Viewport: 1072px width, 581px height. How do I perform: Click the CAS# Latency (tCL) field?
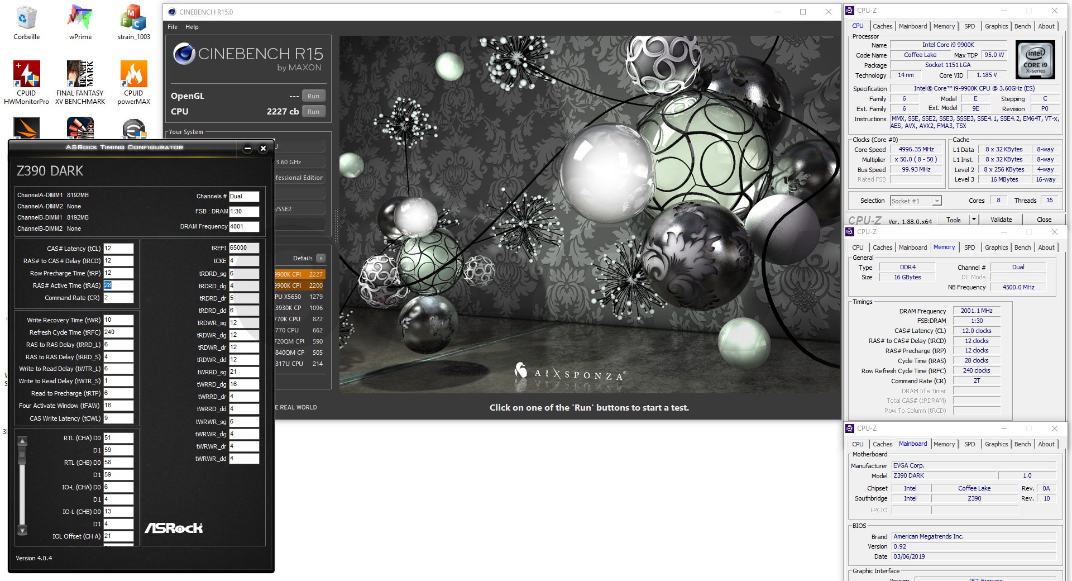pyautogui.click(x=118, y=249)
